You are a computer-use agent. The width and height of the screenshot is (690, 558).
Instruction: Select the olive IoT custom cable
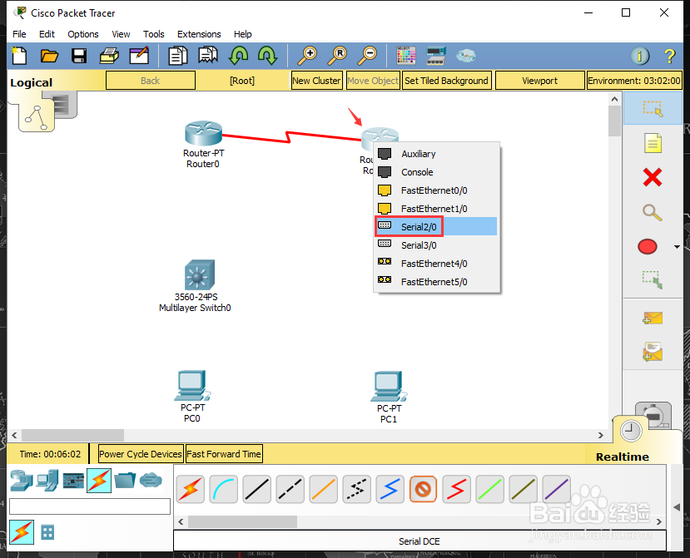click(x=523, y=489)
